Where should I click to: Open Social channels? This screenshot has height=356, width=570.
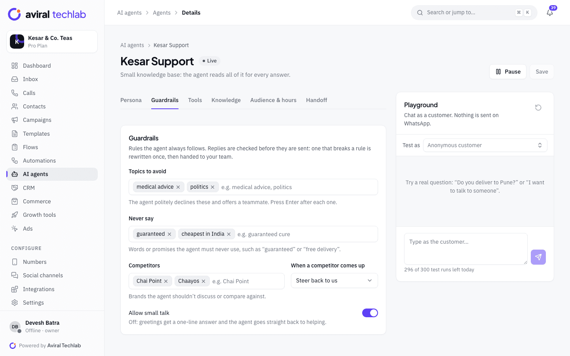[x=52, y=275]
